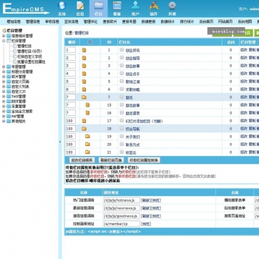Click the file icon for column ID 1
Image resolution: width=259 pixels, height=259 pixels.
click(x=84, y=50)
